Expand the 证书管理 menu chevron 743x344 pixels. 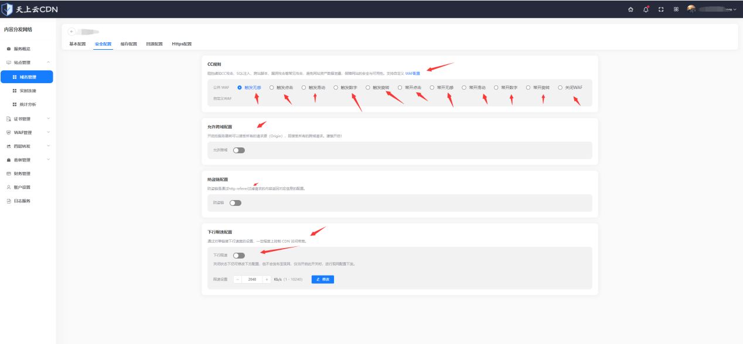pyautogui.click(x=48, y=119)
